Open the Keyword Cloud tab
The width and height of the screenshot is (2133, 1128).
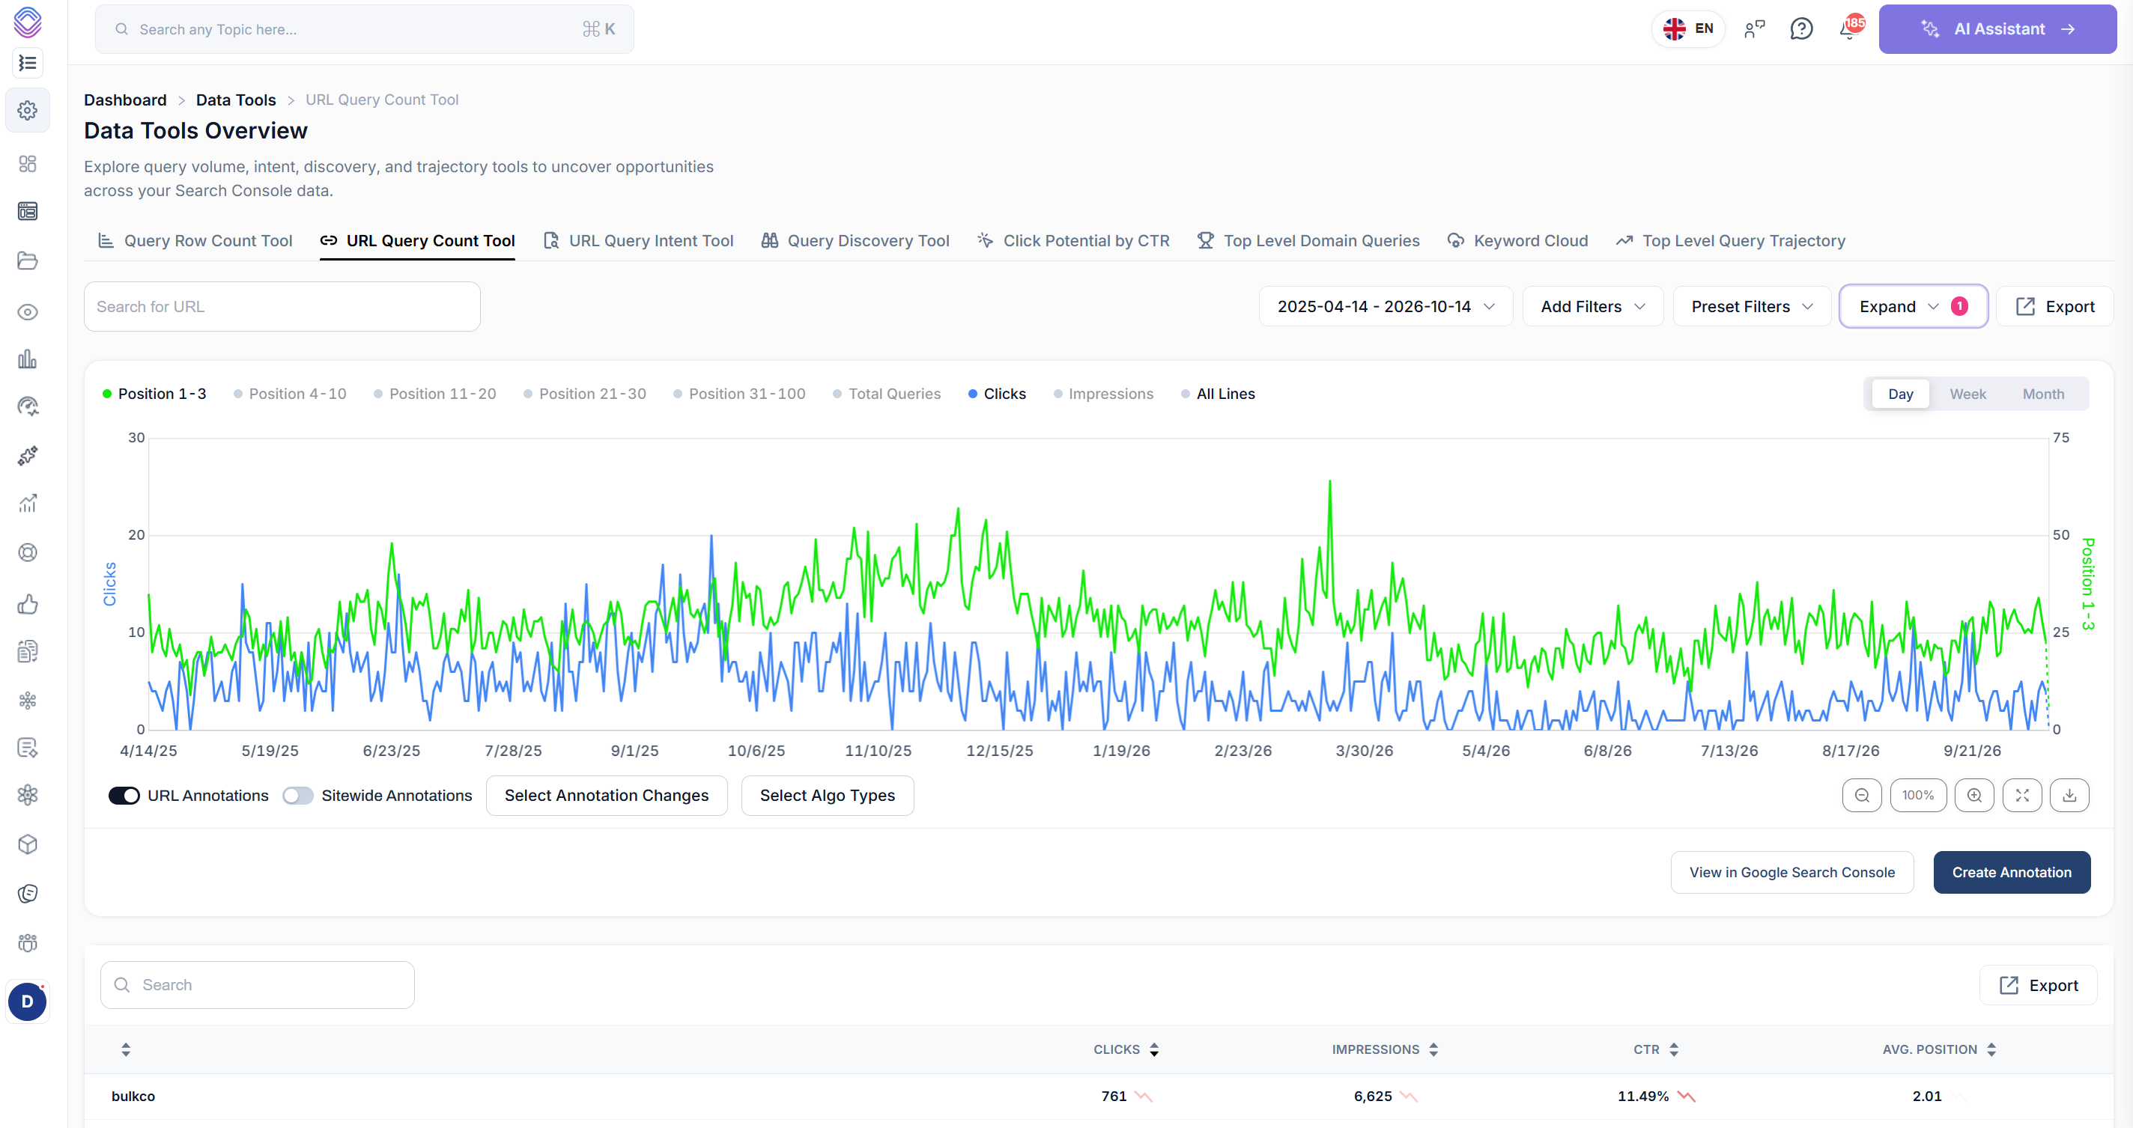1517,241
